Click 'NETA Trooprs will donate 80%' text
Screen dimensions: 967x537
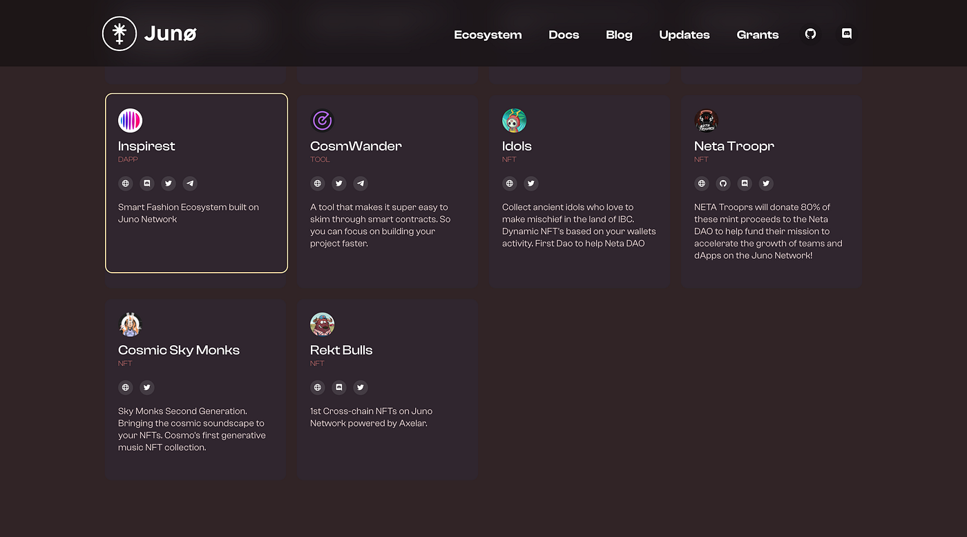(768, 231)
